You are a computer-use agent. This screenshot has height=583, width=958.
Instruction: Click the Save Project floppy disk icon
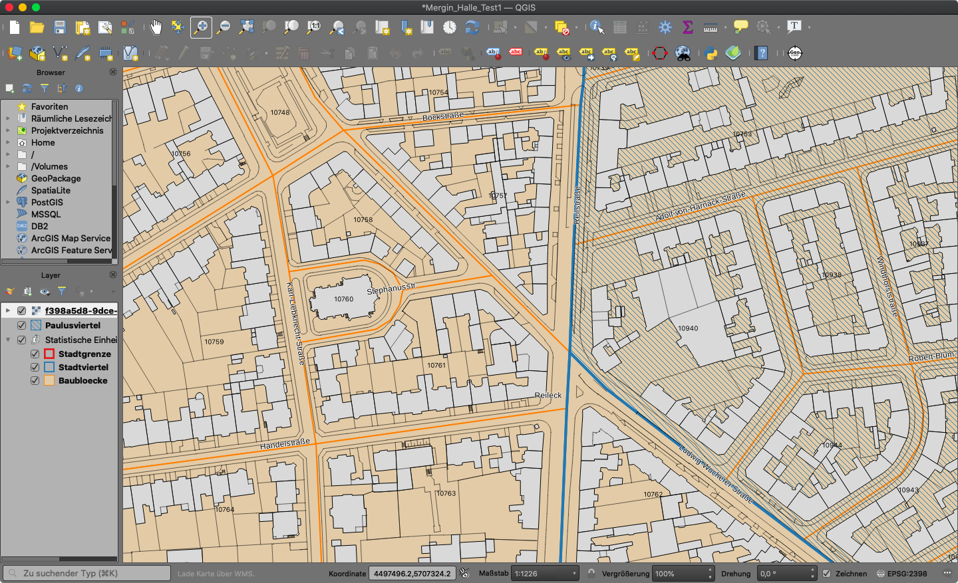[60, 27]
